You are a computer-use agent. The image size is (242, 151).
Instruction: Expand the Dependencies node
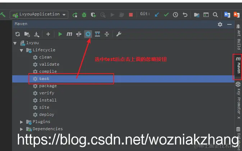coord(22,129)
